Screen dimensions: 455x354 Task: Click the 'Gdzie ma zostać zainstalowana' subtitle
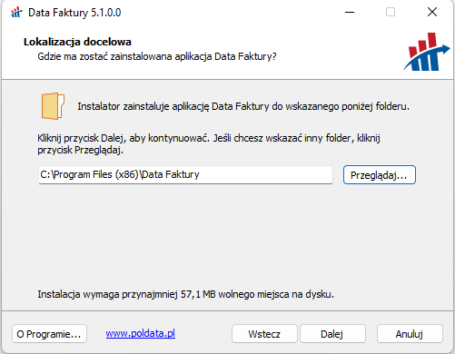click(x=157, y=56)
